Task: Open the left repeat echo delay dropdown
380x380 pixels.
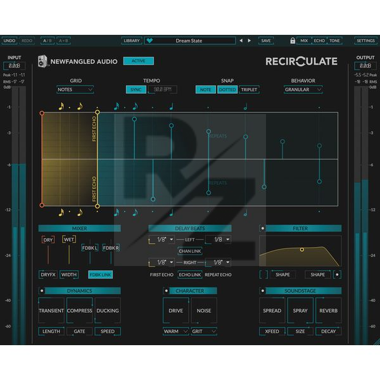Action: (x=218, y=239)
